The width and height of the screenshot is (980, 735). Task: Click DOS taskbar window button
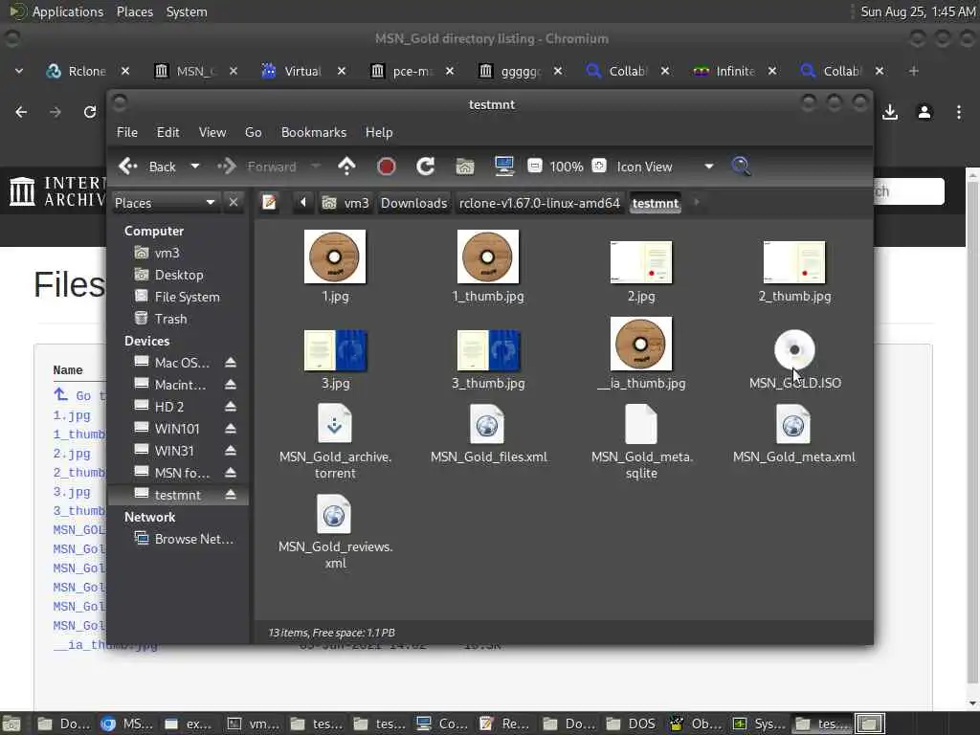point(632,724)
